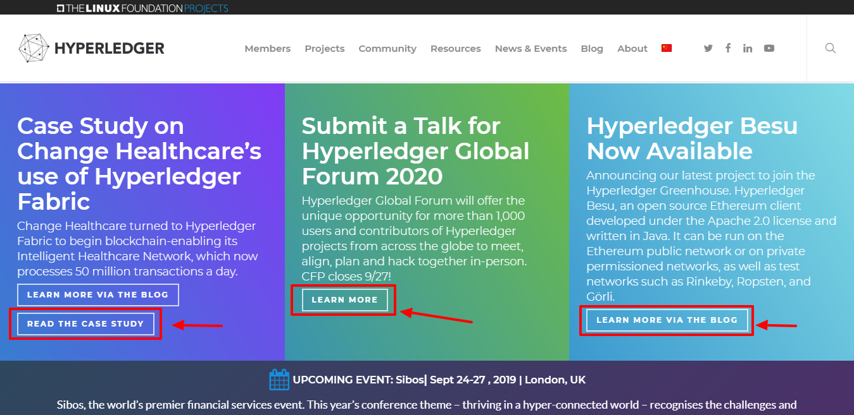Image resolution: width=854 pixels, height=415 pixels.
Task: Click the upcoming event calendar icon
Action: (x=279, y=380)
